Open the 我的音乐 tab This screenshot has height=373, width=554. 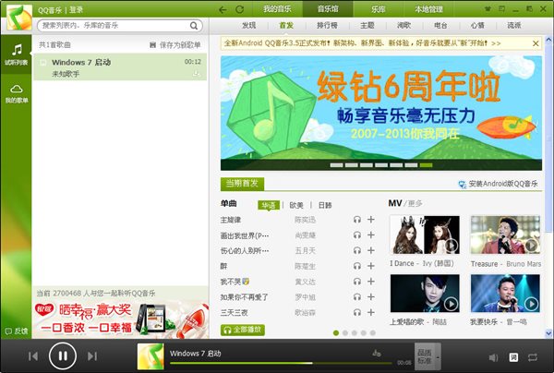tap(277, 9)
